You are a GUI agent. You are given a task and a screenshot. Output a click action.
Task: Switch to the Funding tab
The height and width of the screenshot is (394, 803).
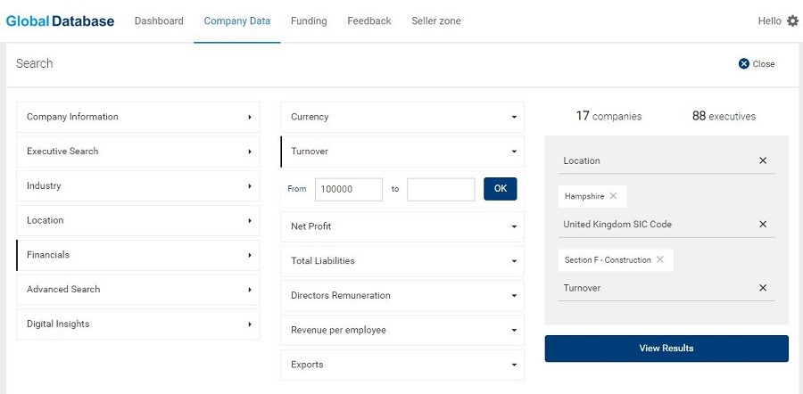(x=309, y=21)
